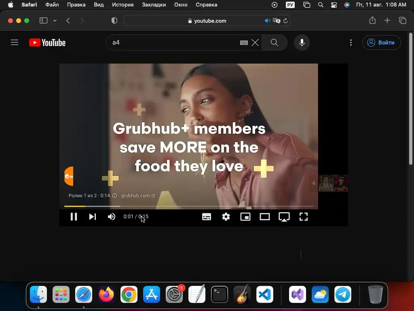Screen dimensions: 414x311
Task: Go forward in Safari history
Action: click(82, 21)
